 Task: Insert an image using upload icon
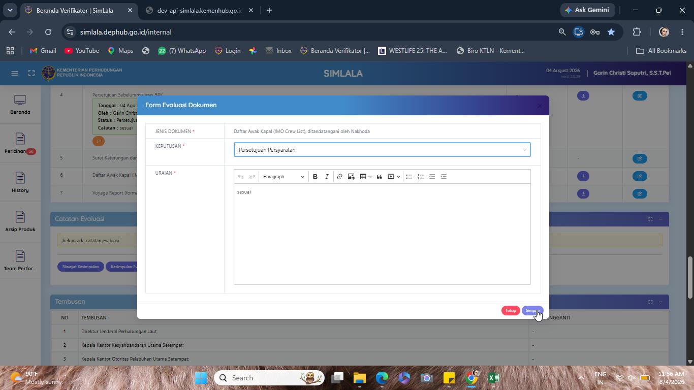coord(351,177)
